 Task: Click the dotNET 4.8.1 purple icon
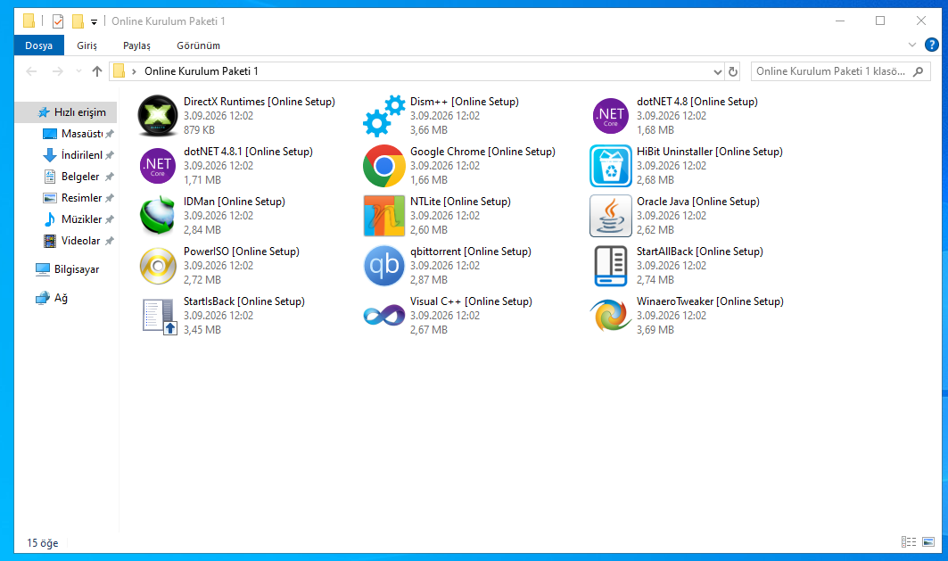[158, 166]
